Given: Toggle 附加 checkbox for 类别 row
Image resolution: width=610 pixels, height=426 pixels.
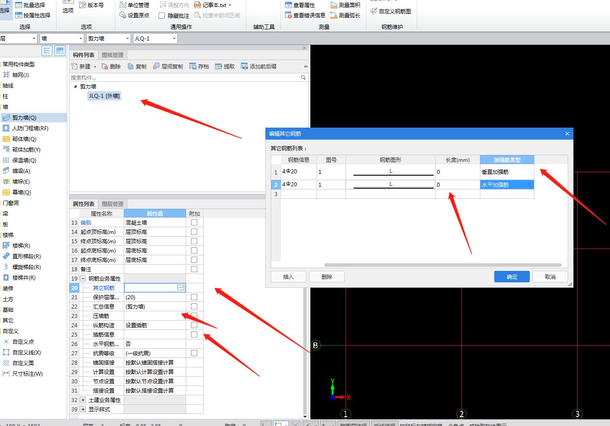Looking at the screenshot, I should point(194,222).
